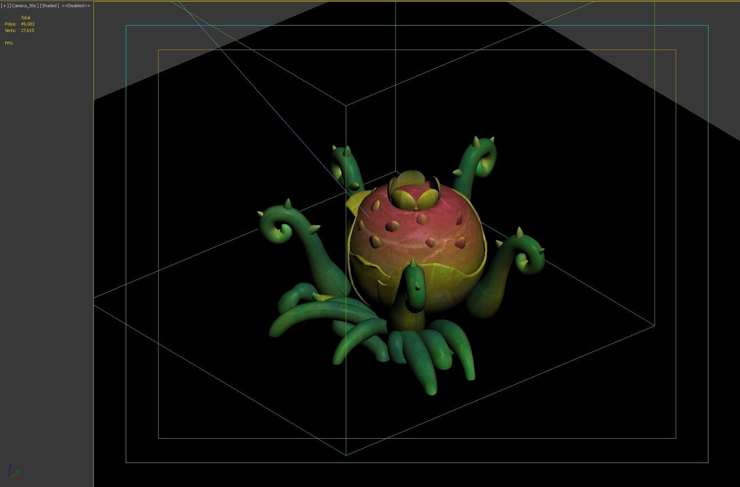Click the 'Verts:' statistics label
The height and width of the screenshot is (487, 740).
point(10,30)
